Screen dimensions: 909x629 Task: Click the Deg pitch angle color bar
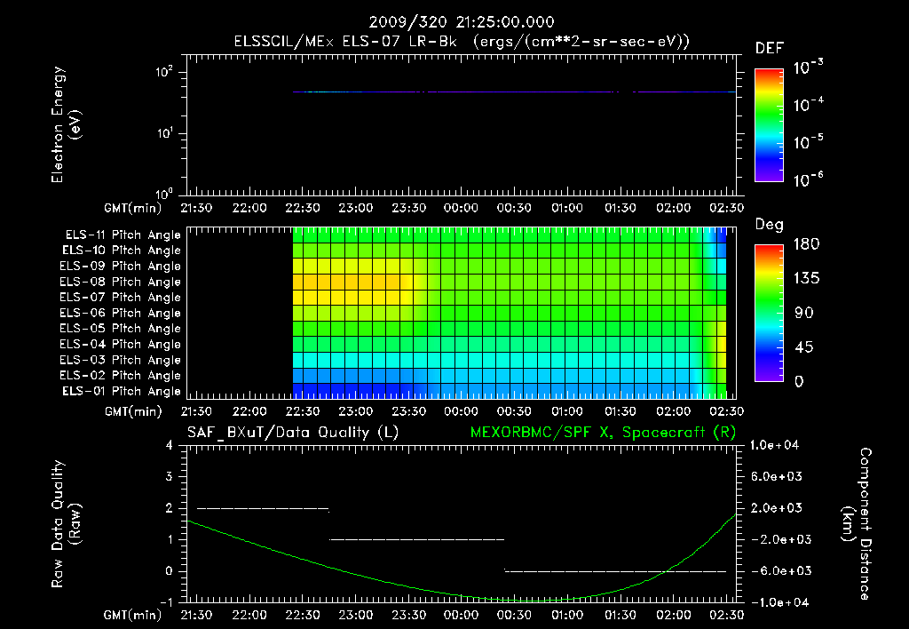click(770, 314)
